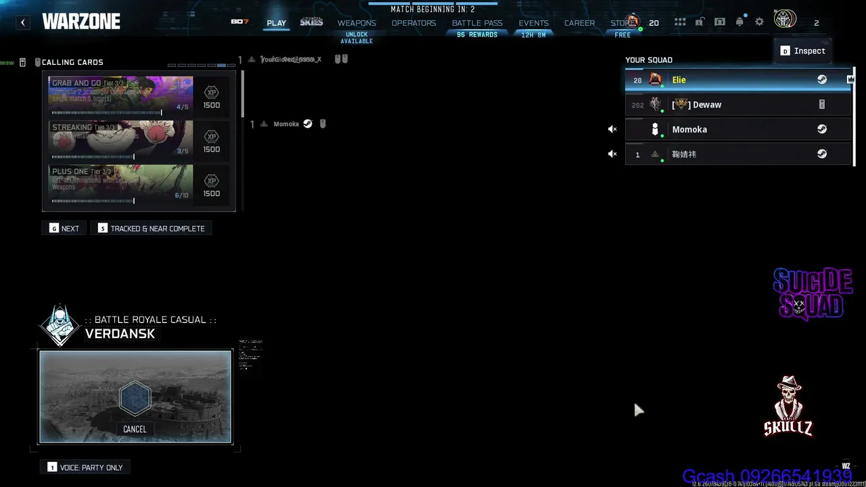Click Momoka's avatar icon in squad
This screenshot has height=487, width=866.
click(x=655, y=129)
